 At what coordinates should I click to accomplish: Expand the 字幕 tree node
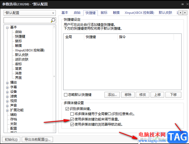7,87
